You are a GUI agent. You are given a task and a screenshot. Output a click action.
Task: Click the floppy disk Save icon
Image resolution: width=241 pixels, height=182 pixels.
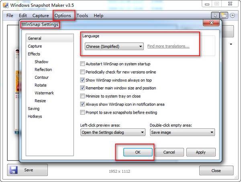coord(14,170)
